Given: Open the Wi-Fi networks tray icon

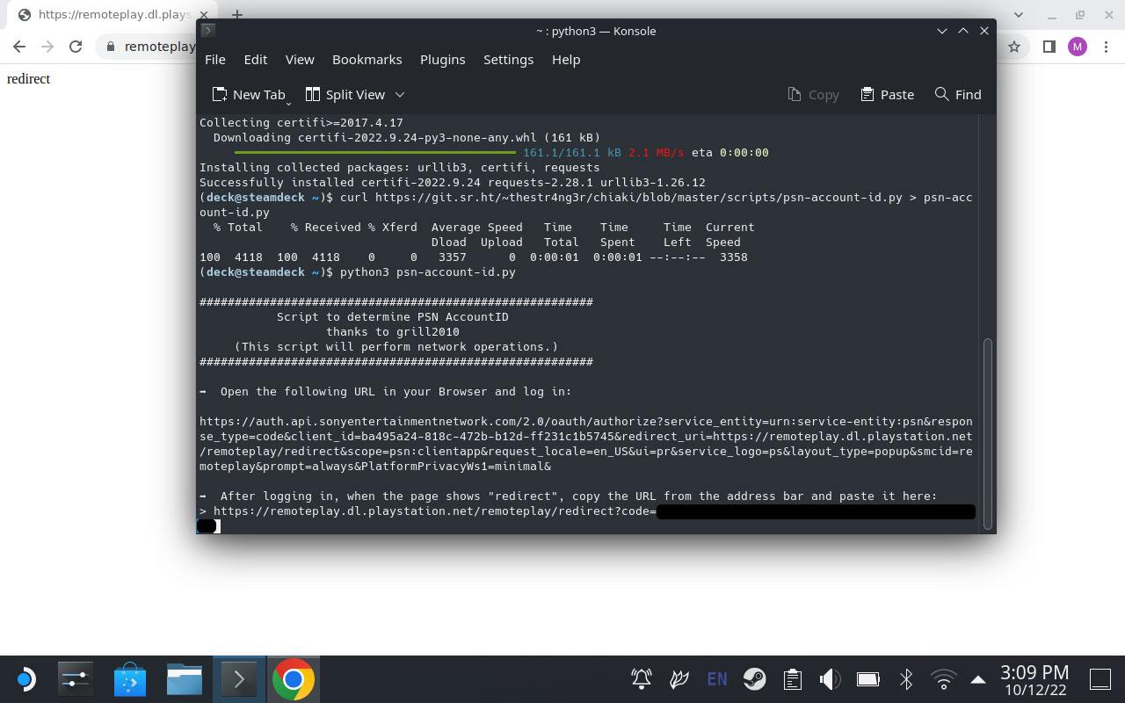Looking at the screenshot, I should [944, 679].
